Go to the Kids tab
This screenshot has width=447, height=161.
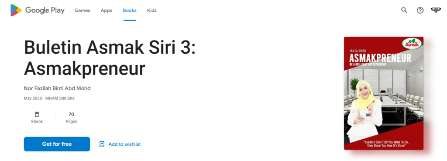[x=151, y=10]
